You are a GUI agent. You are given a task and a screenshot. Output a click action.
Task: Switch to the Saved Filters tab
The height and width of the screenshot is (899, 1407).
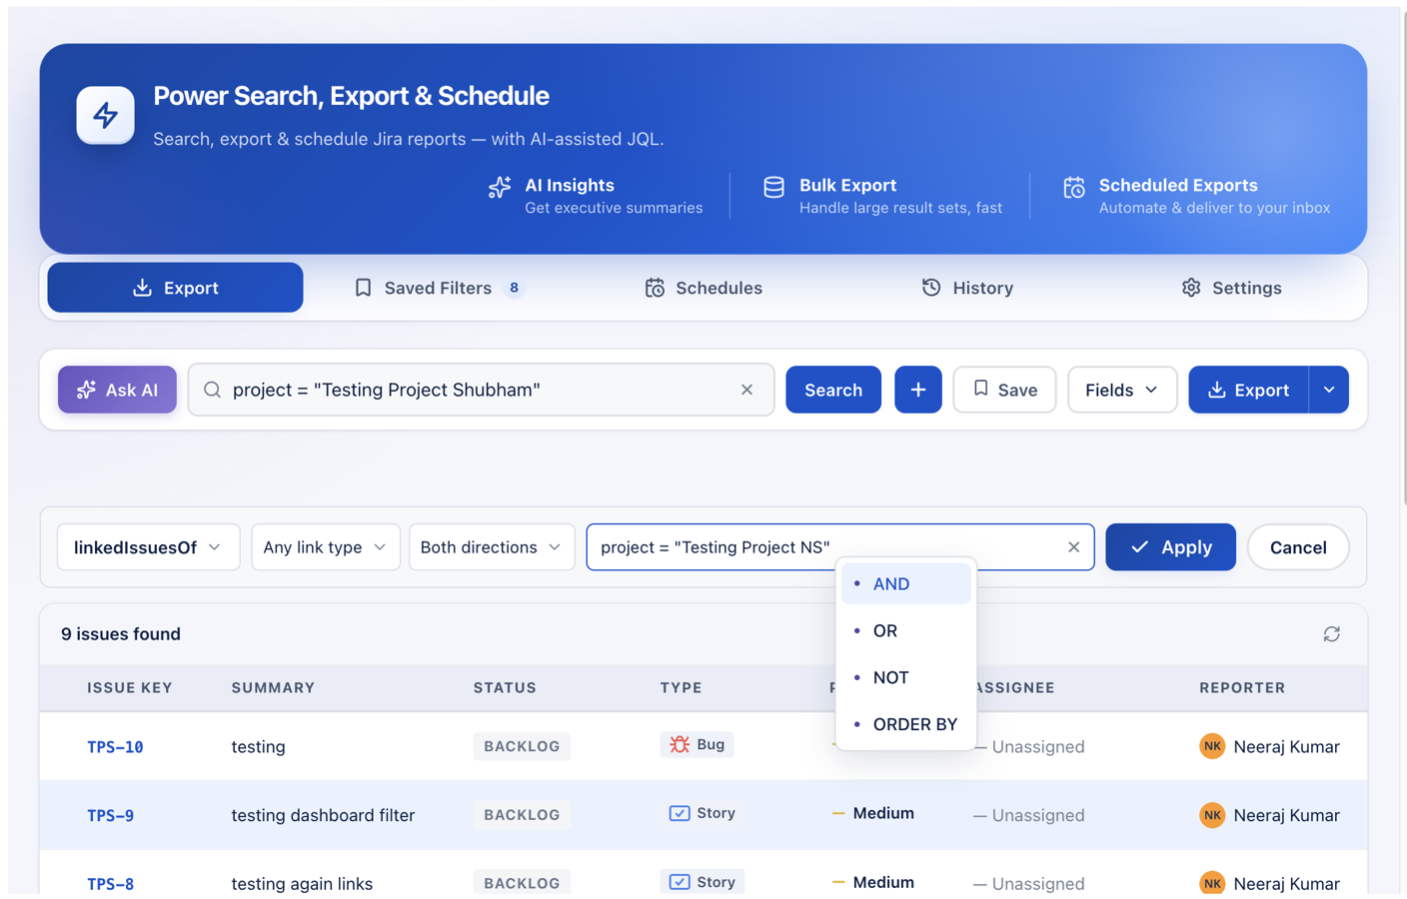(438, 288)
